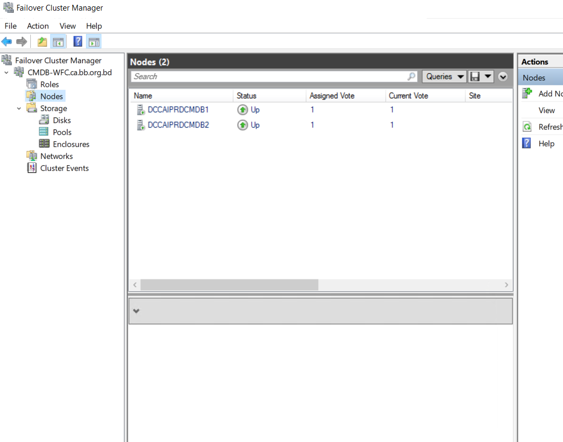Open the View menu

coord(67,26)
